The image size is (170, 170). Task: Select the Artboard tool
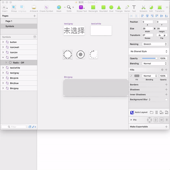click(x=34, y=7)
